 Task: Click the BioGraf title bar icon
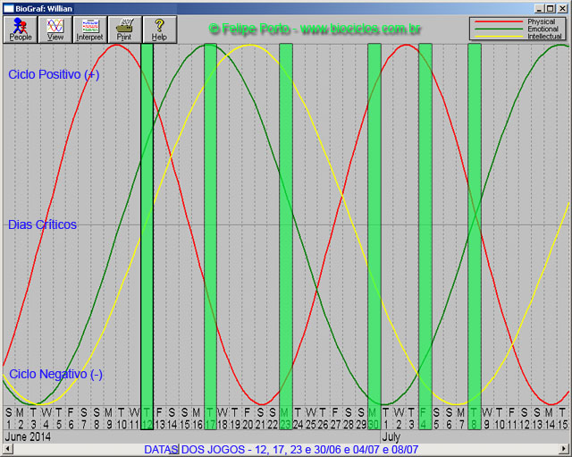pyautogui.click(x=8, y=8)
